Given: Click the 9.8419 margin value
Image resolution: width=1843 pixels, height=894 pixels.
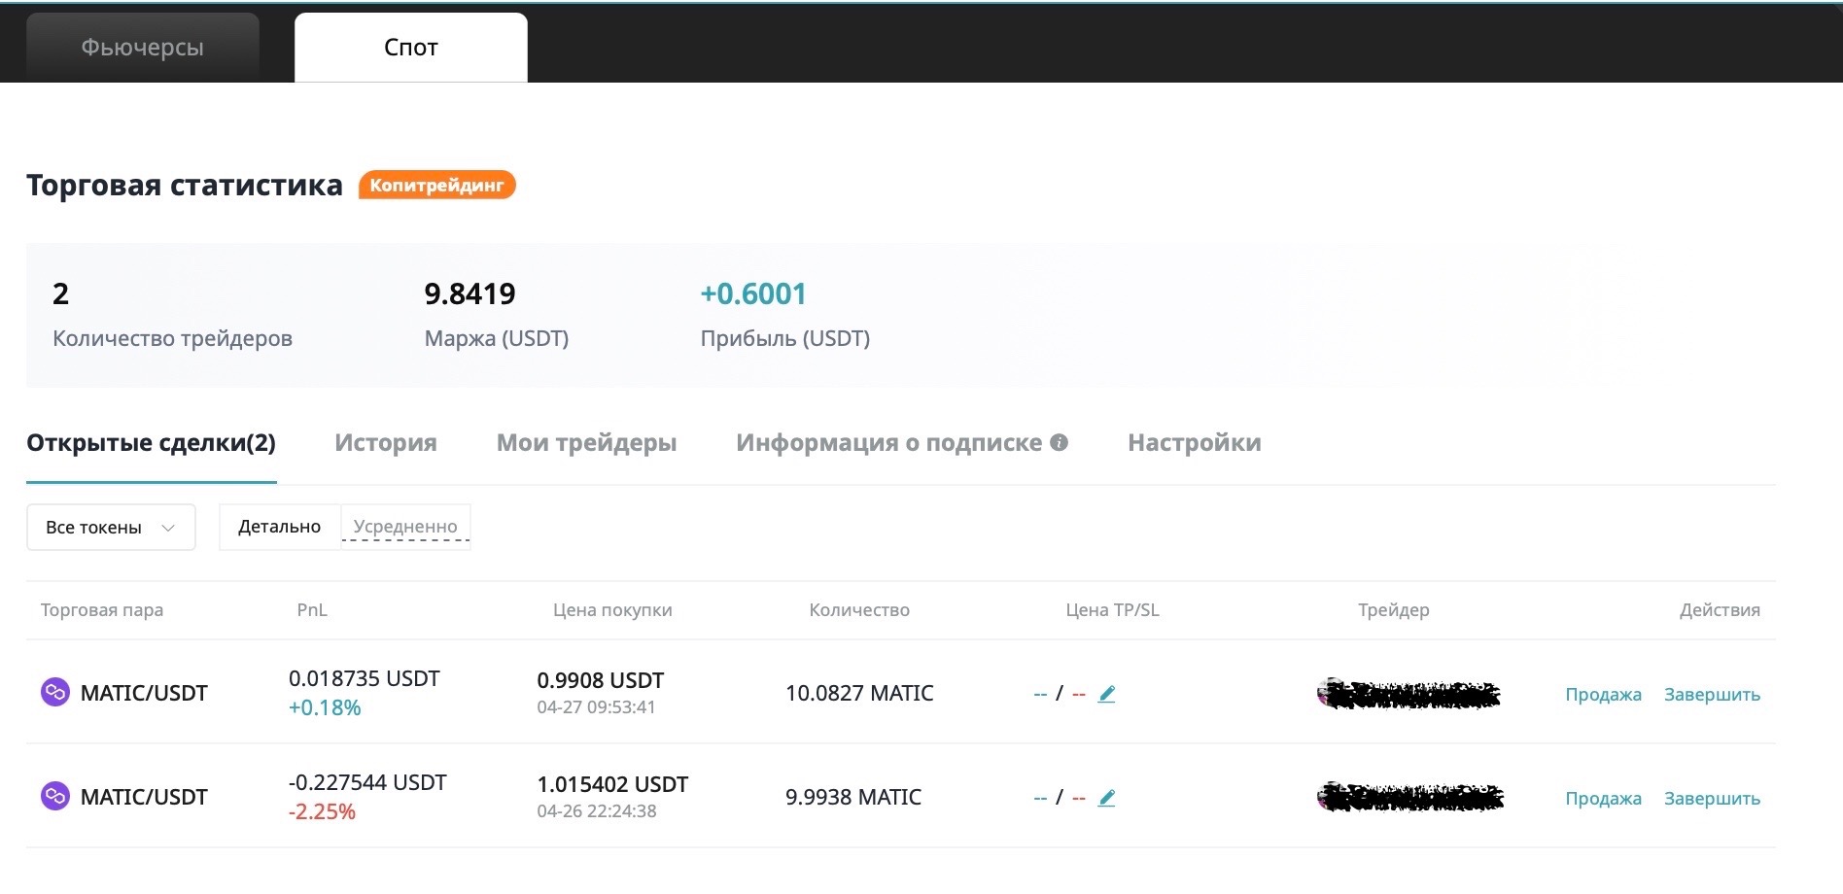Looking at the screenshot, I should (x=469, y=293).
